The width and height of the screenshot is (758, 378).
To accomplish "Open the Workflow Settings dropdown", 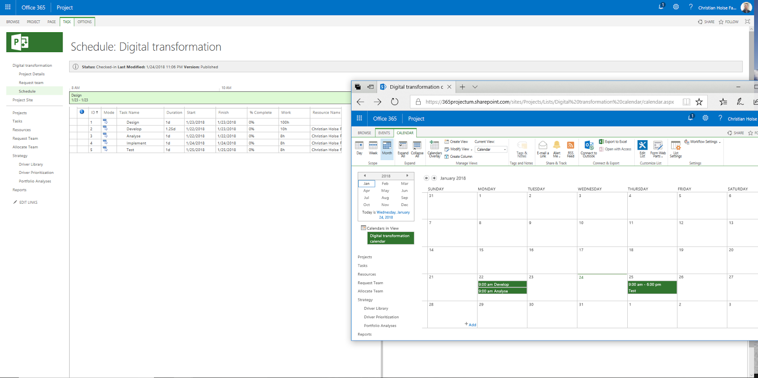I will coord(703,142).
